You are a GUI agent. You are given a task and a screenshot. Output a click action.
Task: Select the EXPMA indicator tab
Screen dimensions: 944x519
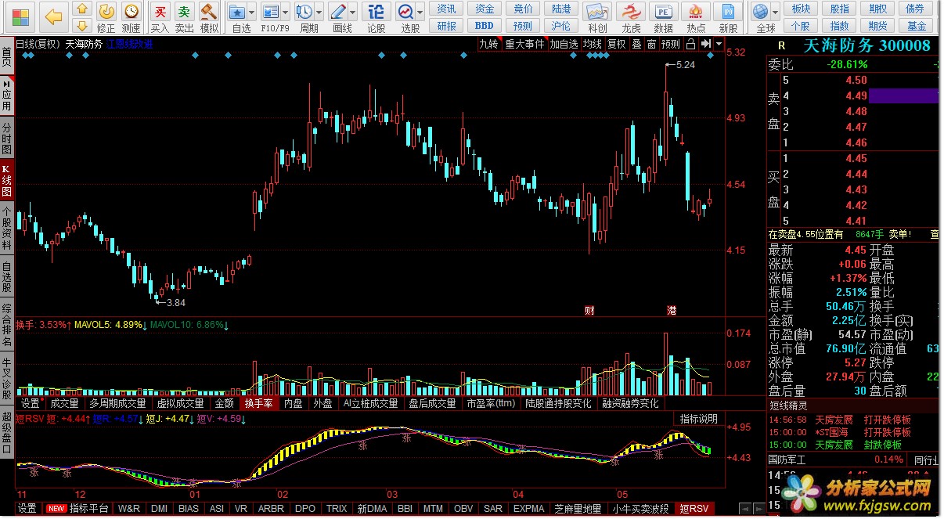528,509
